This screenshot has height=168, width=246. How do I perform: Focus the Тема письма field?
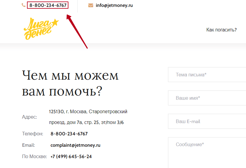coord(207,75)
